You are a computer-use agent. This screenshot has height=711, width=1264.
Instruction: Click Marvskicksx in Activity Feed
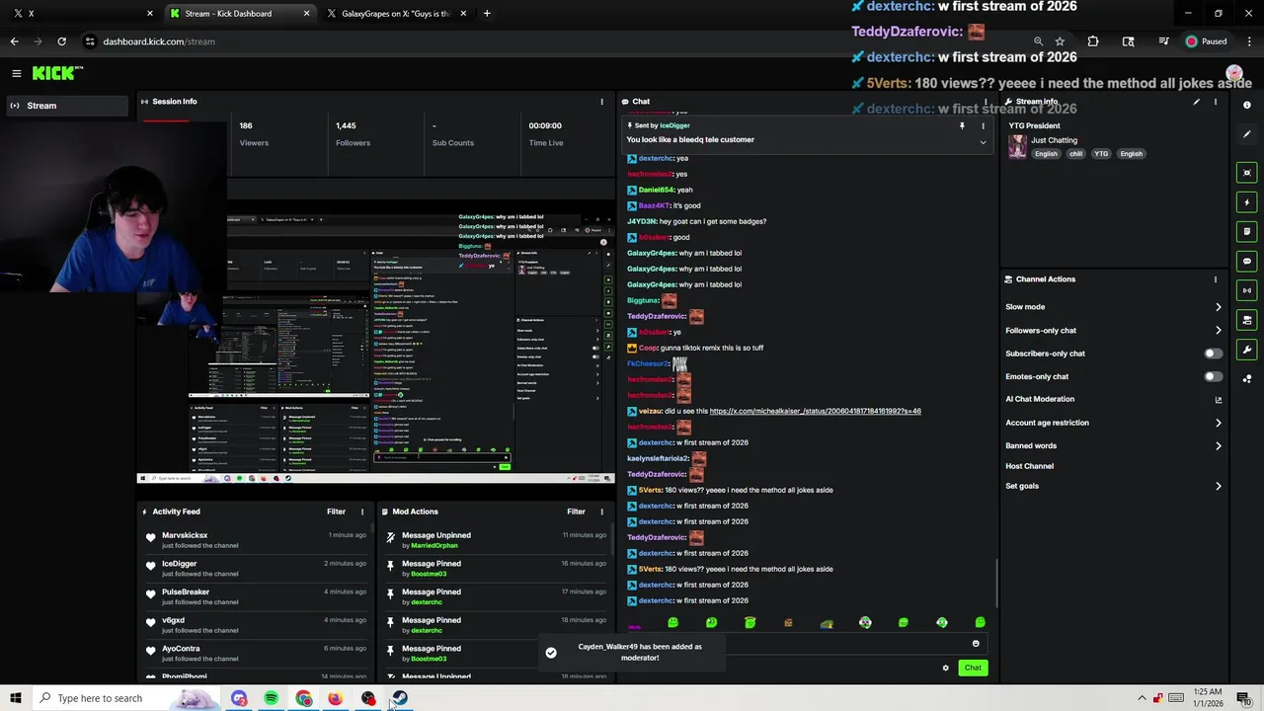pyautogui.click(x=185, y=535)
